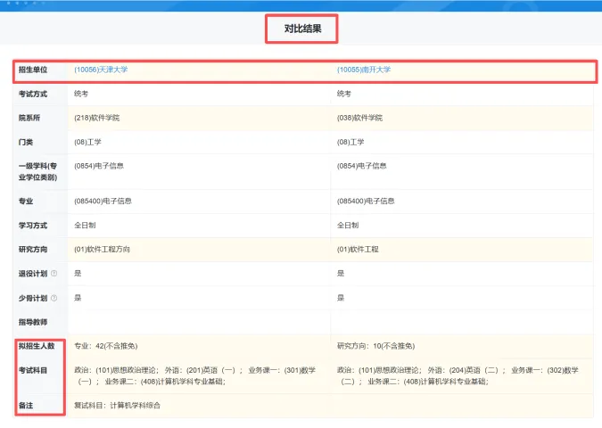Click the 研究方向 row label

[33, 250]
